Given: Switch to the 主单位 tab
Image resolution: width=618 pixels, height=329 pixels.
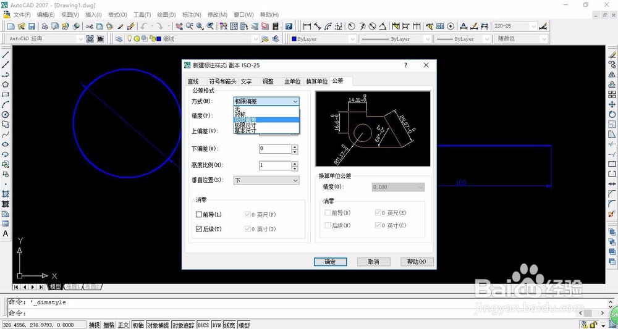Looking at the screenshot, I should (292, 81).
